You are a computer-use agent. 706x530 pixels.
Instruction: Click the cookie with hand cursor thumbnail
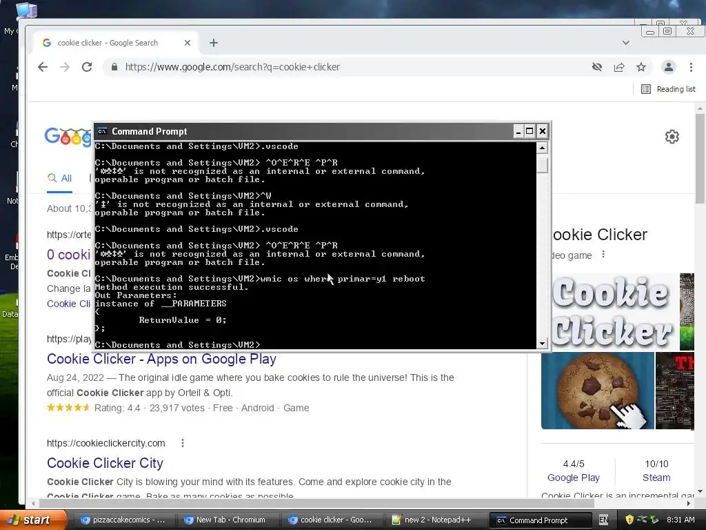(598, 391)
